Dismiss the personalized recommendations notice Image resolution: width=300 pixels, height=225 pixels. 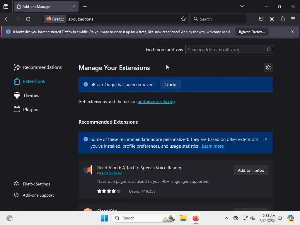pyautogui.click(x=265, y=139)
